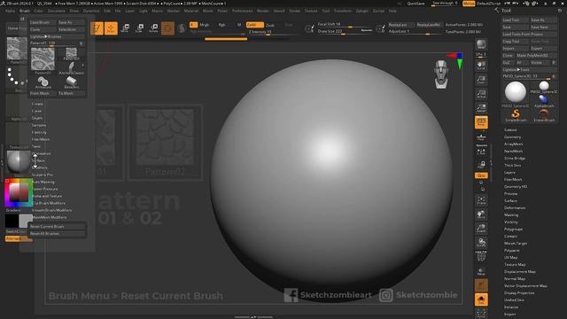Toggle the Mrgb channel button
567x319 pixels.
click(204, 25)
